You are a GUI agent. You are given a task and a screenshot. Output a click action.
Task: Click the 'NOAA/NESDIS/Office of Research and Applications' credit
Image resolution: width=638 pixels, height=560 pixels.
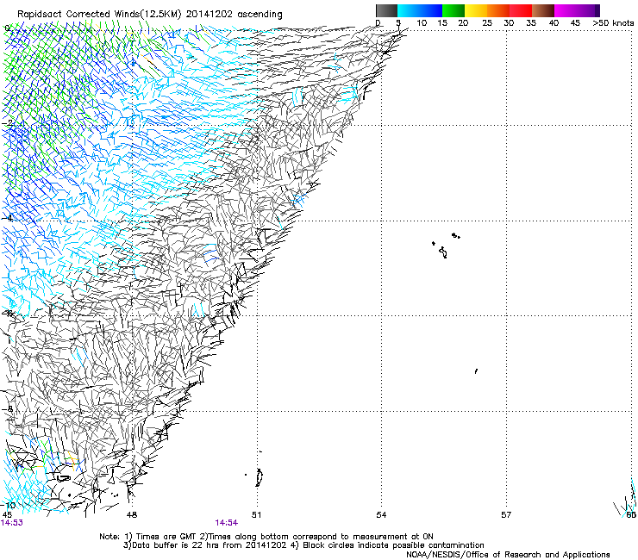tap(508, 555)
